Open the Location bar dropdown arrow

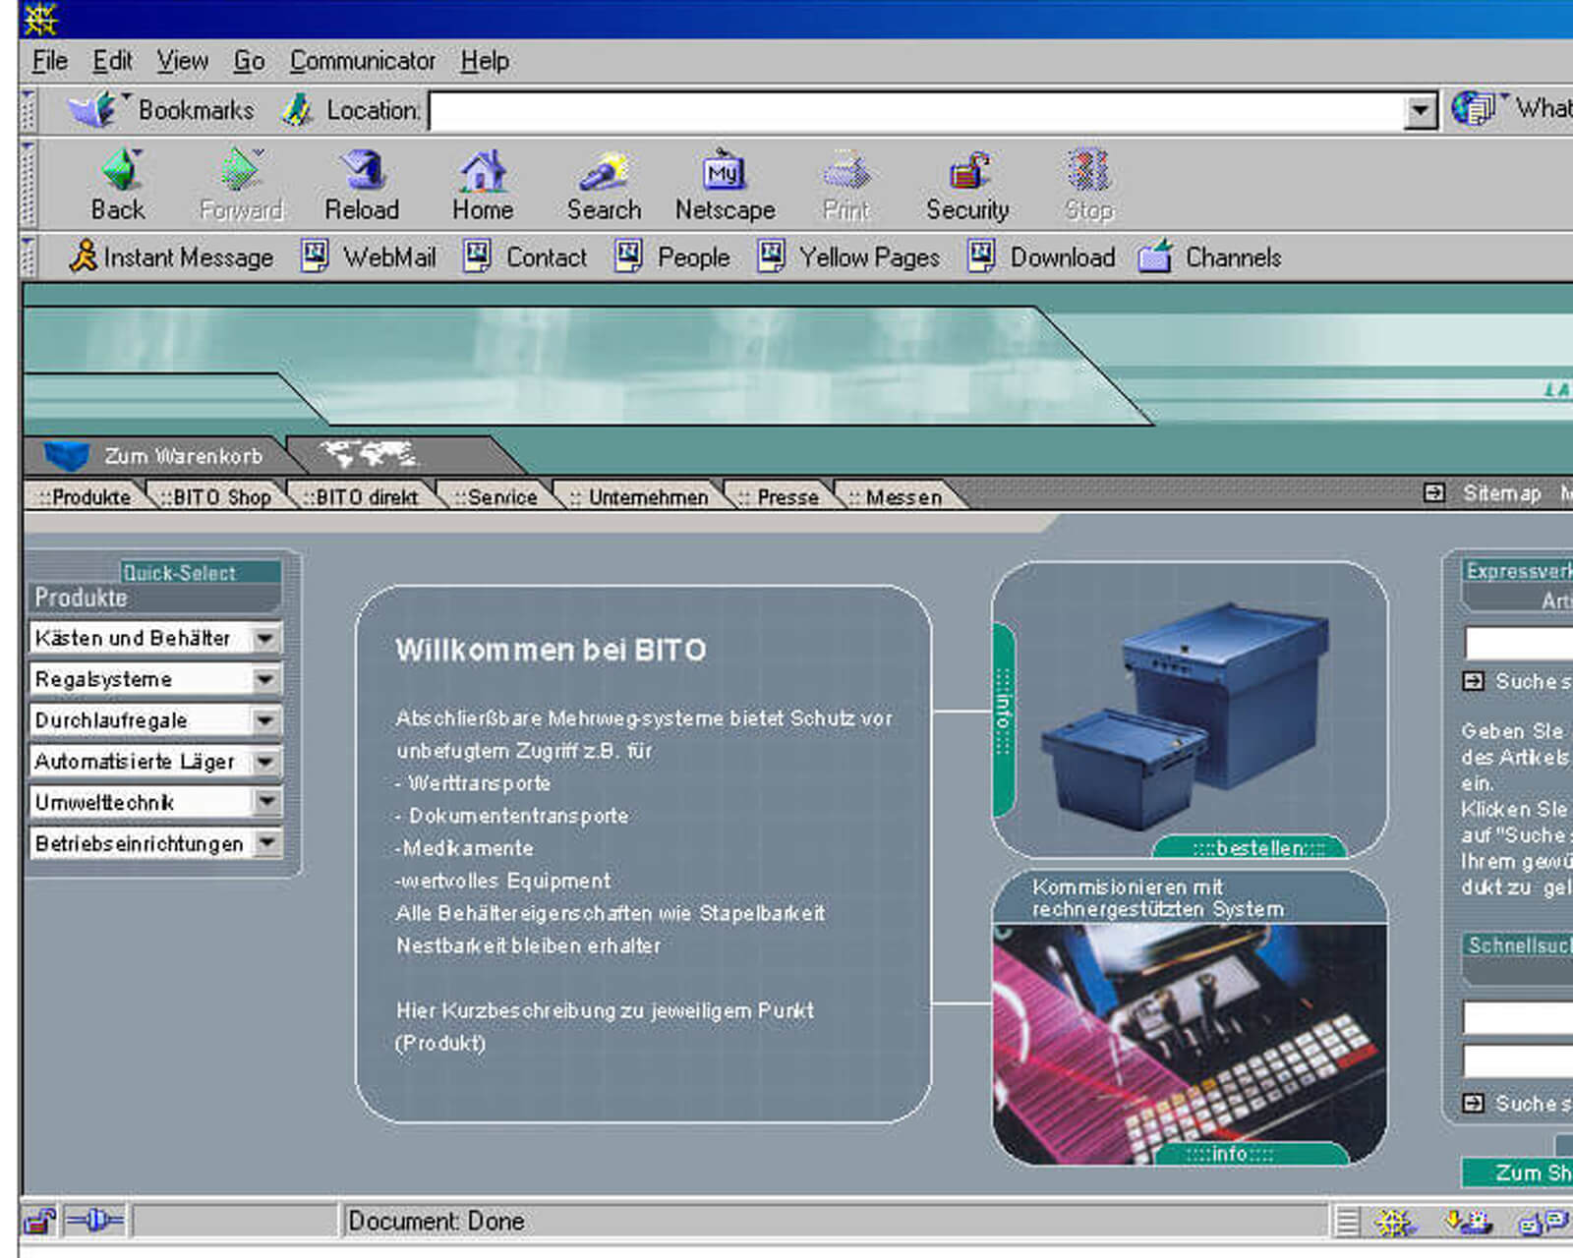1420,111
